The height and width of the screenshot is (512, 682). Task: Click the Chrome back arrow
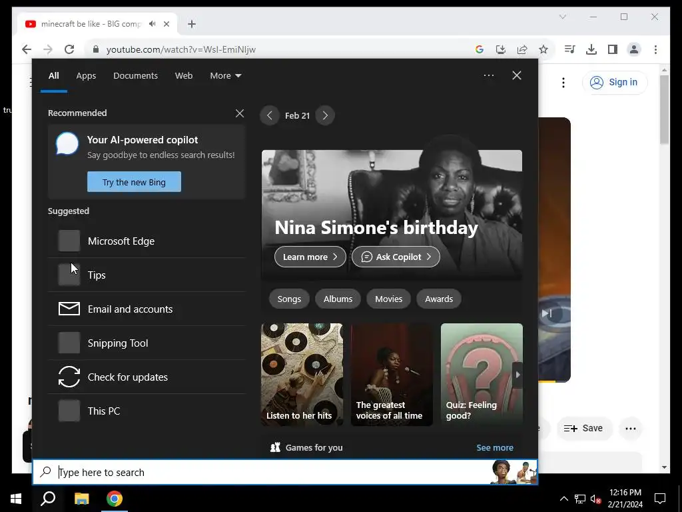pos(27,49)
